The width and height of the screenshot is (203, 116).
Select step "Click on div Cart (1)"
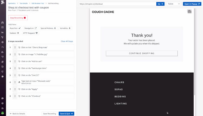click(x=43, y=75)
